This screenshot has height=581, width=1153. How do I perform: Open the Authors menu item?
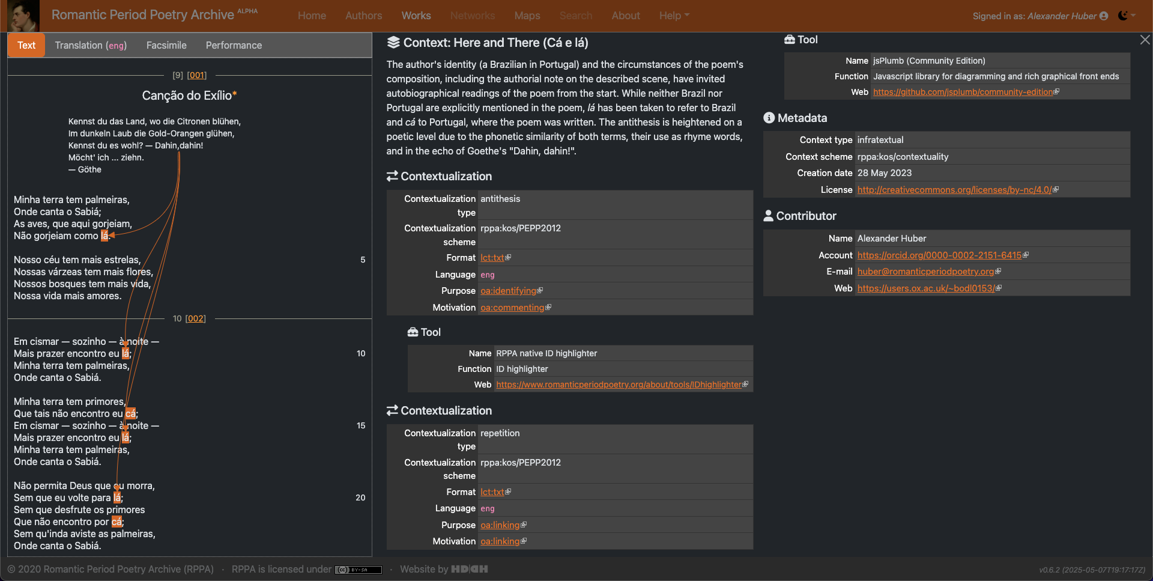point(363,16)
